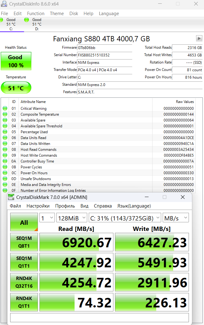The width and height of the screenshot is (204, 325).
Task: Open the target drive C: 31% dropdown
Action: pos(125,218)
